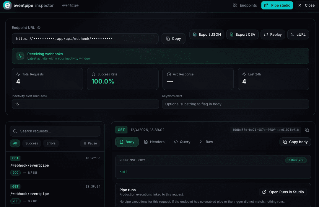Click the Total Requests pulse icon
This screenshot has height=207, width=319.
point(18,74)
